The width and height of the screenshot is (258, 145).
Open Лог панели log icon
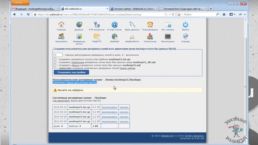[168, 25]
